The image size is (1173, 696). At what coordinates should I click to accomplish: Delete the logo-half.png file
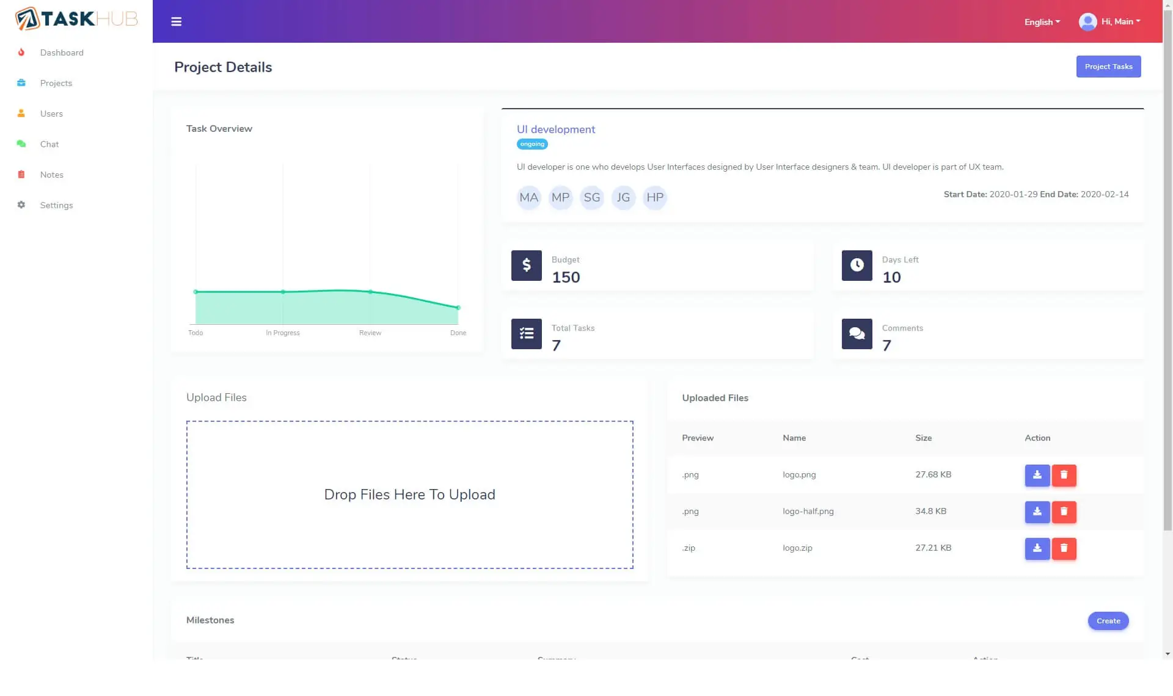tap(1064, 512)
